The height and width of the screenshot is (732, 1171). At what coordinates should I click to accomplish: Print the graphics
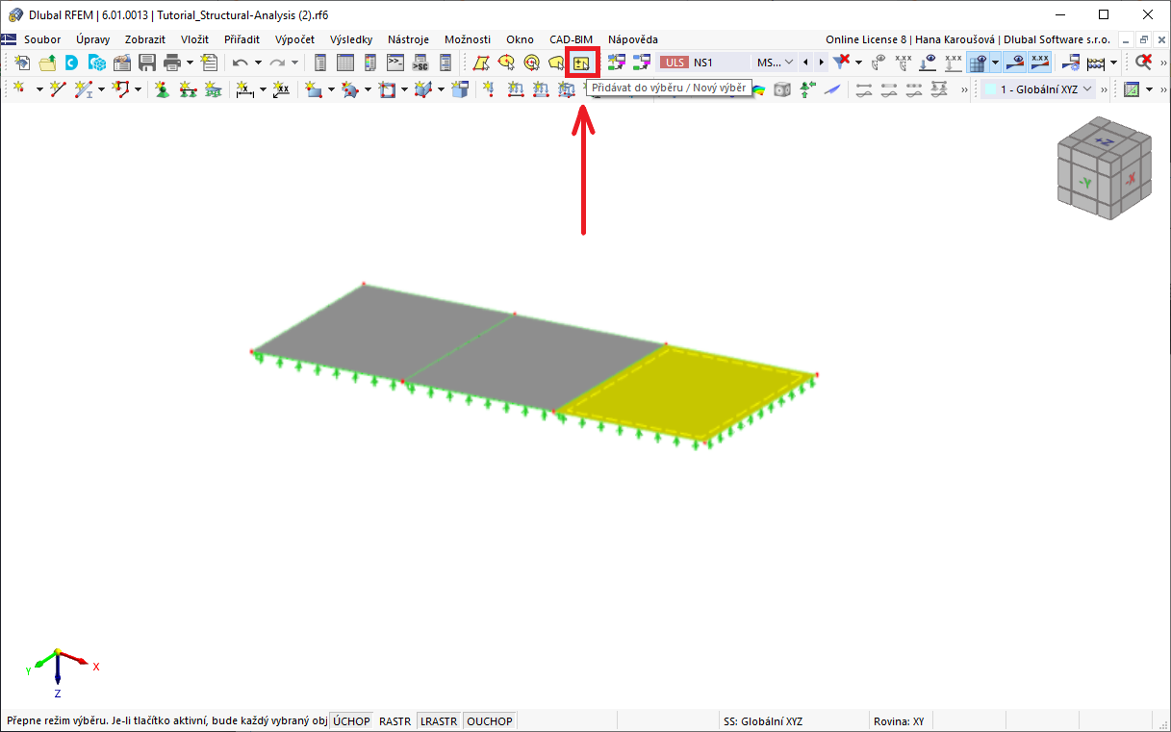[172, 63]
